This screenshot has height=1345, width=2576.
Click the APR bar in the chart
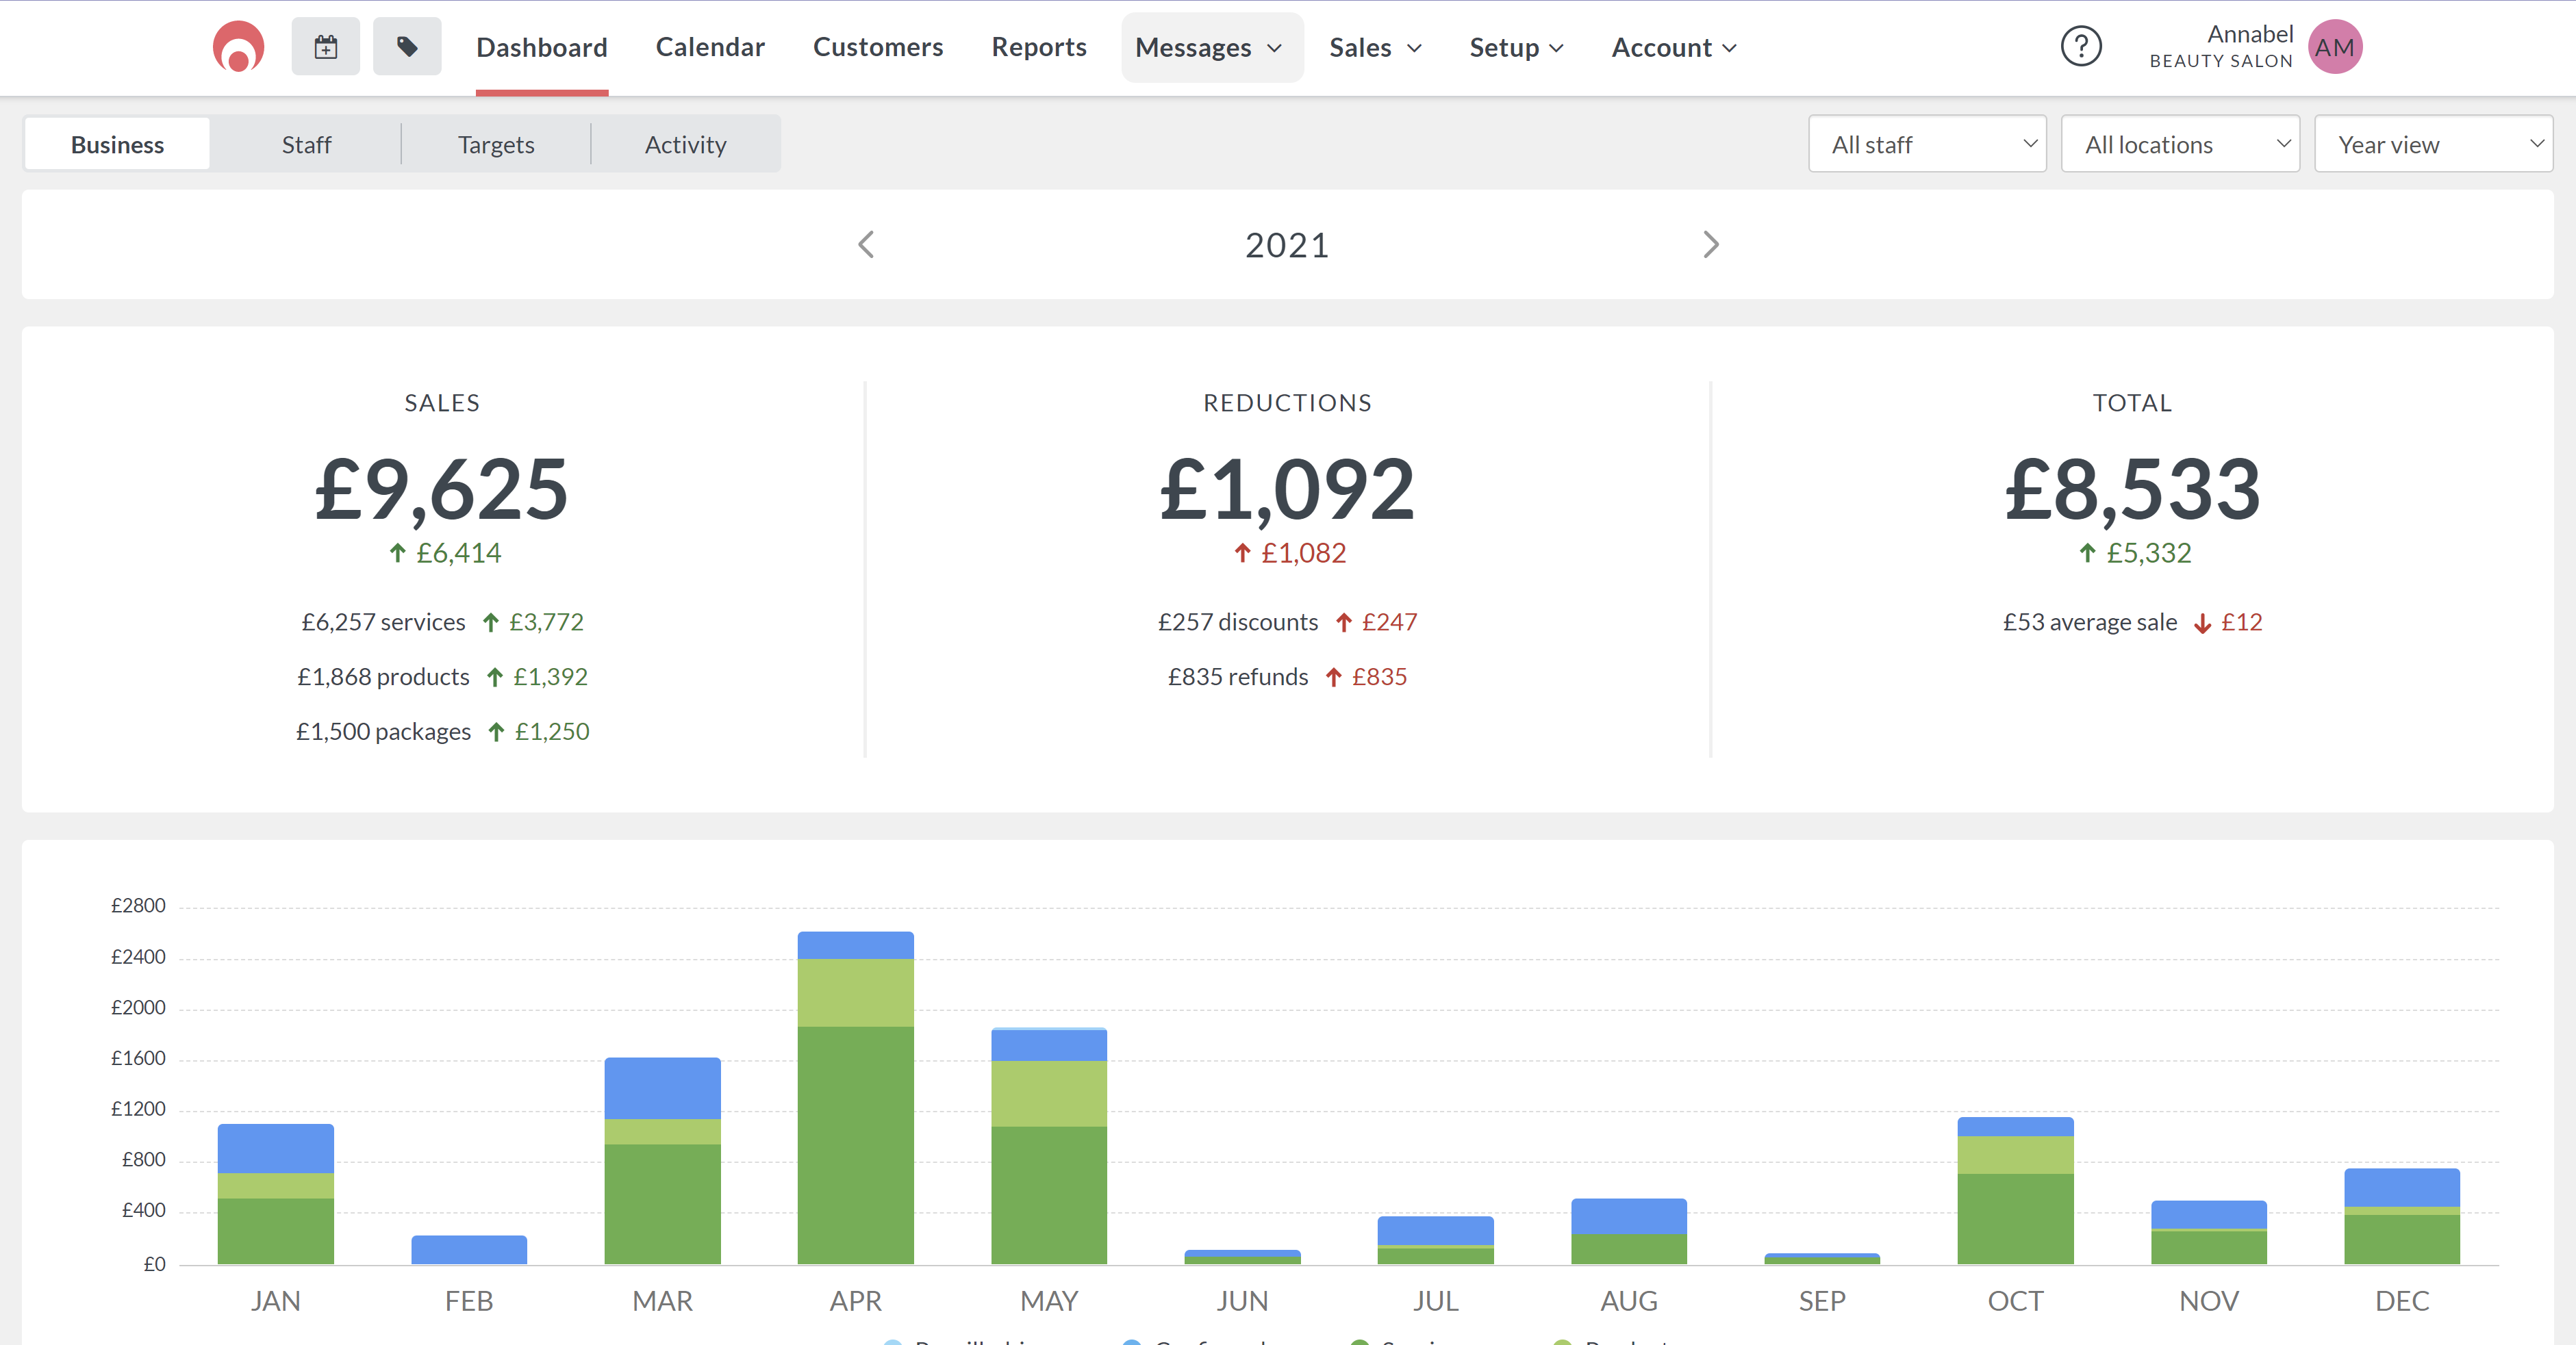pyautogui.click(x=855, y=1097)
